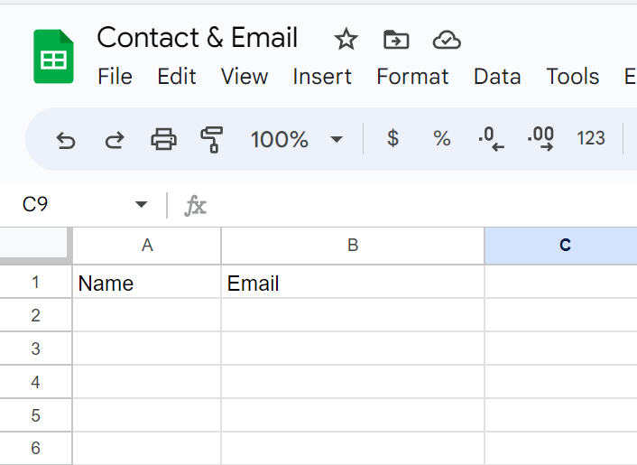Open the Data menu
The image size is (637, 465).
[497, 77]
